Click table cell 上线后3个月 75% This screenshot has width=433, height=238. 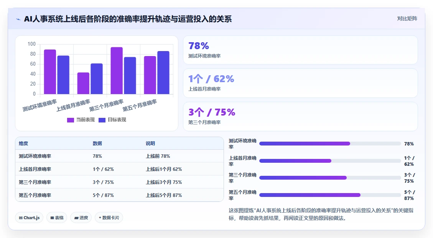[x=164, y=182]
